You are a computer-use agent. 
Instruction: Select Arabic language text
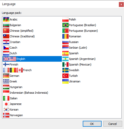[13, 19]
